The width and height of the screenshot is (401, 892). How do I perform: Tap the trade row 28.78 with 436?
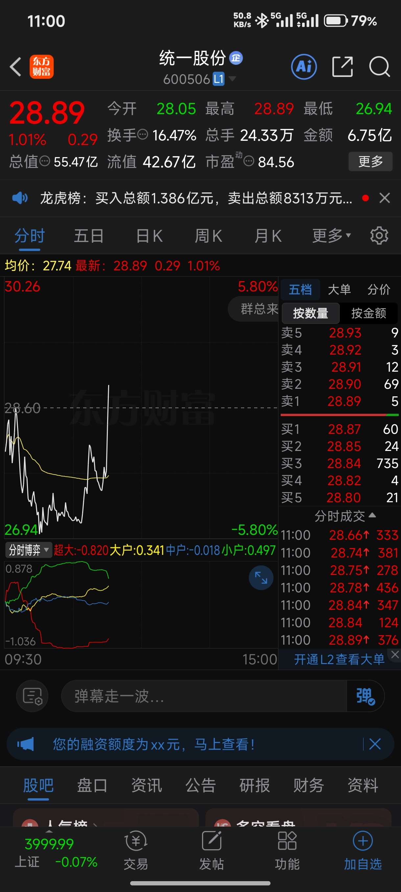click(x=340, y=588)
